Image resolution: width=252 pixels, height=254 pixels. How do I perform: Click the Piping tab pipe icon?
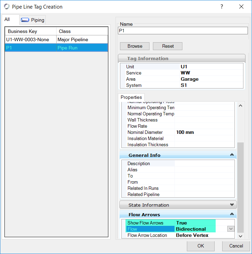point(25,20)
